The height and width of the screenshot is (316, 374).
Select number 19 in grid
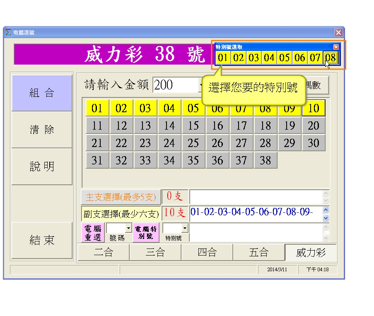click(x=290, y=125)
